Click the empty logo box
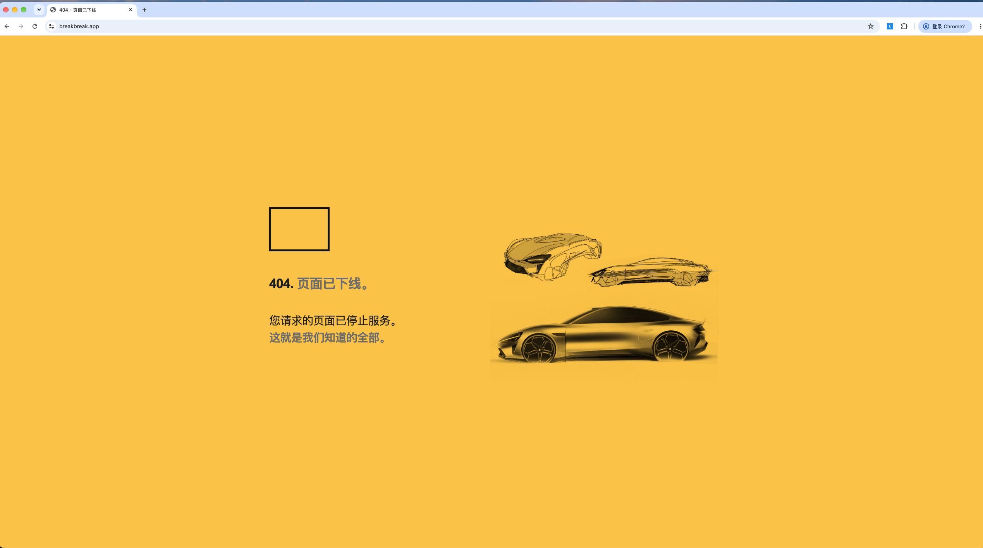Screen dimensions: 983x548 pos(299,229)
